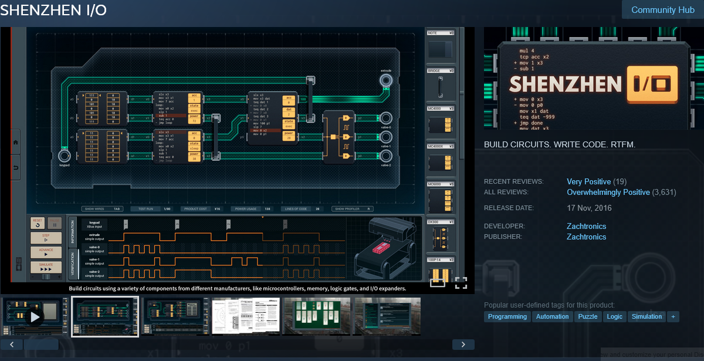704x361 pixels.
Task: Open the third circuit board screenshot thumbnail
Action: click(175, 316)
